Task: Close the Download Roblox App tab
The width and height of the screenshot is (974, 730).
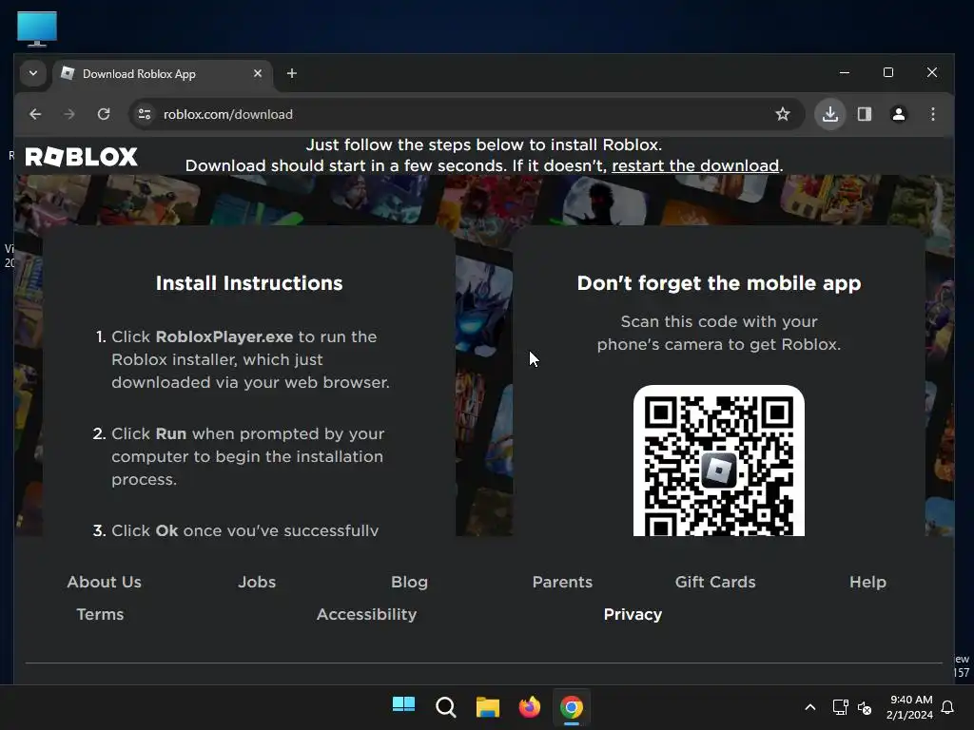Action: point(258,74)
